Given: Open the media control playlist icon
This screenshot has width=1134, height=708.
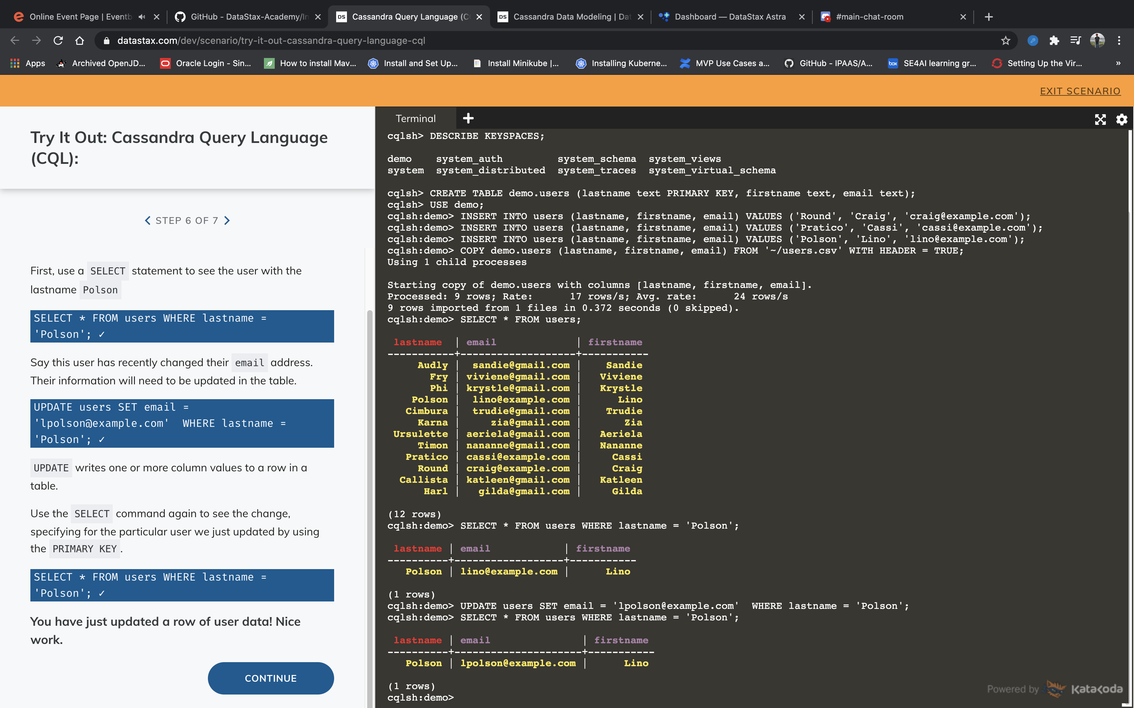Looking at the screenshot, I should coord(1075,41).
